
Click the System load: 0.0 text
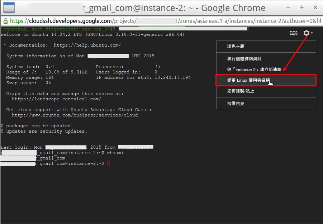[x=30, y=67]
